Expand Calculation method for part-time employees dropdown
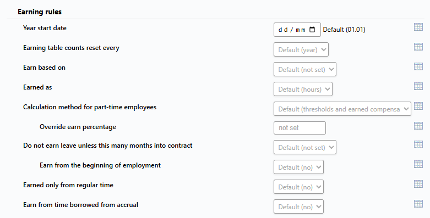 [x=342, y=109]
